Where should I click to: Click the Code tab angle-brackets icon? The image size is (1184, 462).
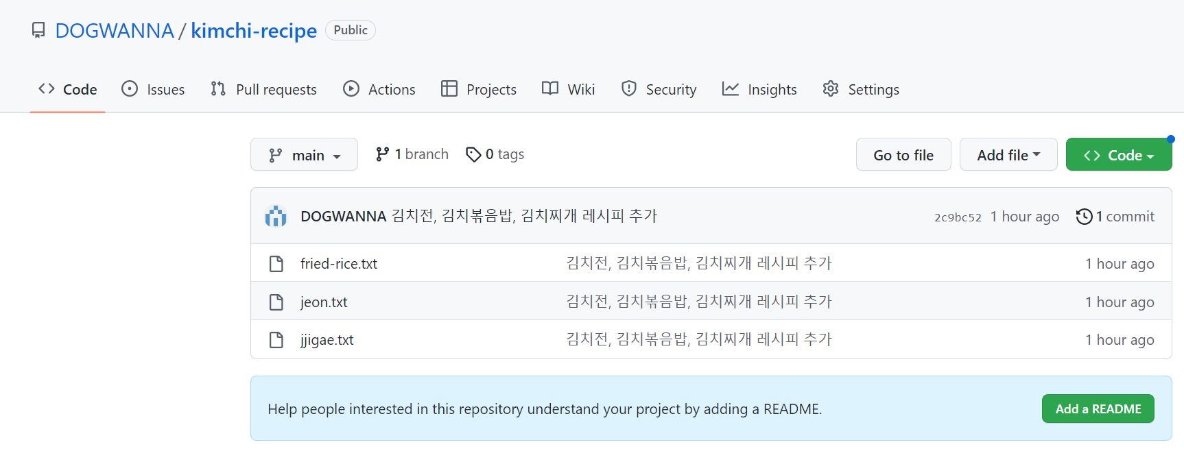47,88
